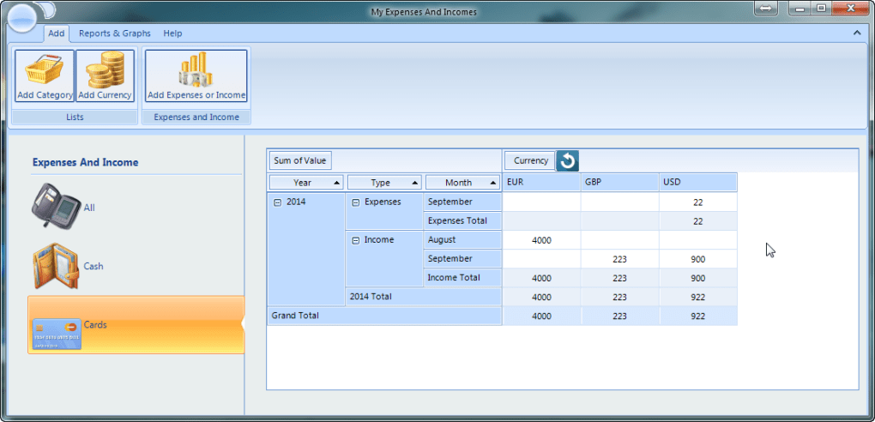Switch to Reports & Graphs tab
The width and height of the screenshot is (875, 422).
tap(114, 33)
